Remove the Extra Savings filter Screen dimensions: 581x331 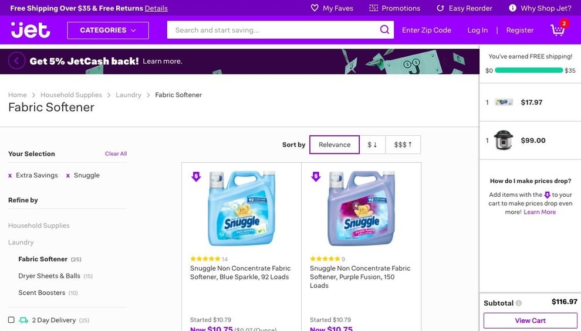(x=10, y=176)
